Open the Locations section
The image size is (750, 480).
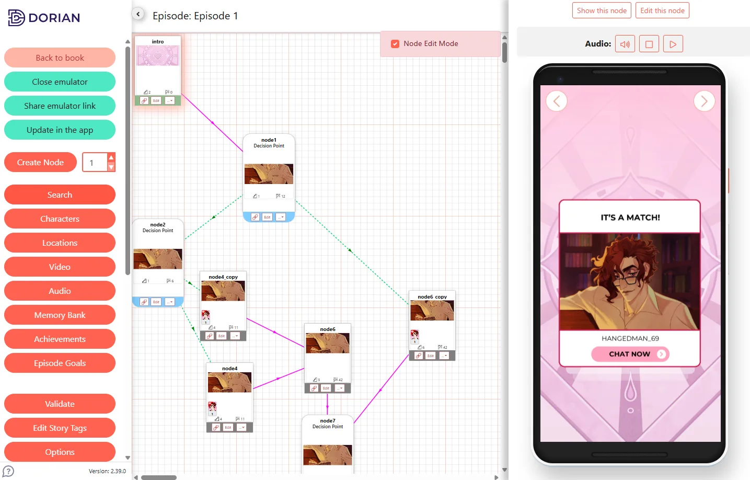click(x=60, y=243)
